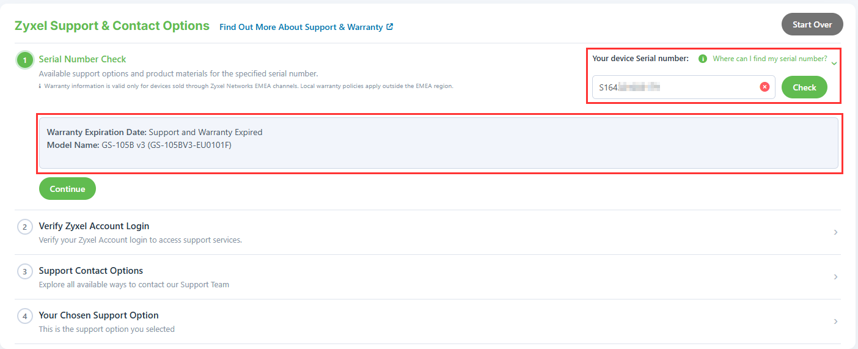Select step 3 circle for Support Contact Options
Image resolution: width=858 pixels, height=349 pixels.
click(x=25, y=271)
